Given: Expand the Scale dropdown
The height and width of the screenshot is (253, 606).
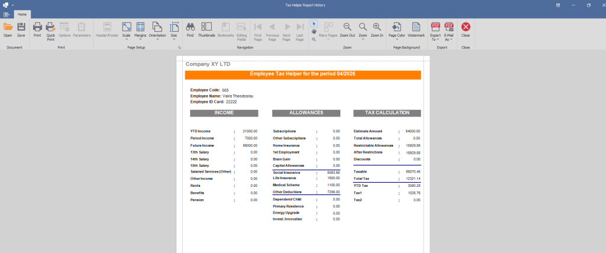Looking at the screenshot, I should point(127,31).
